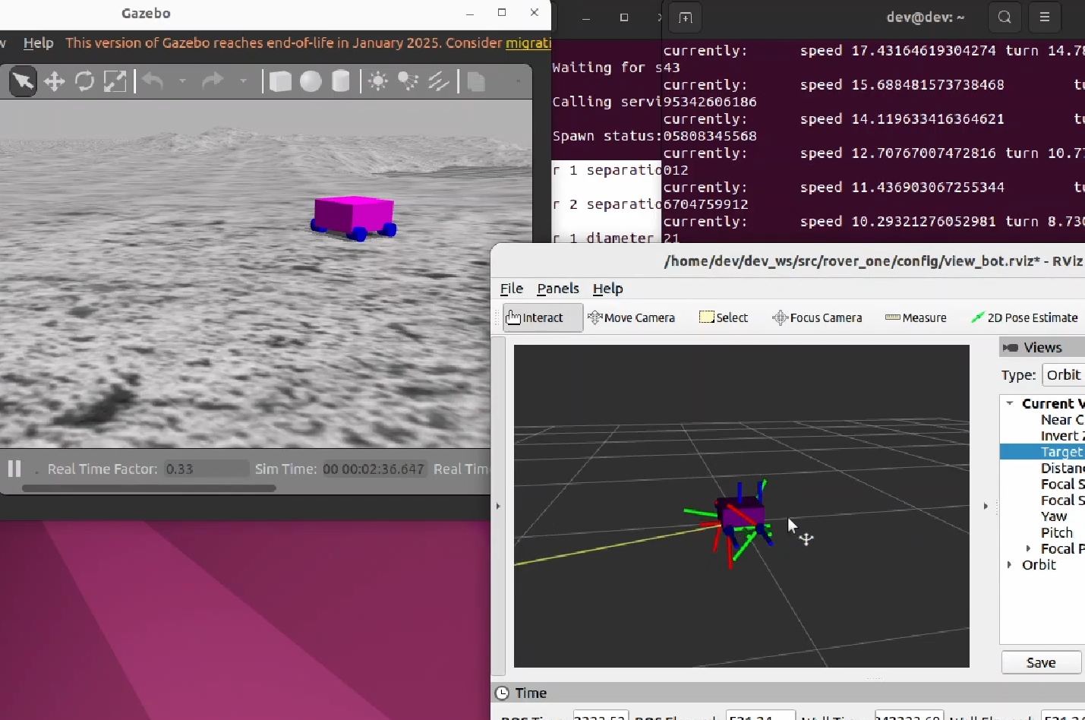Open the File menu in RViz

pyautogui.click(x=511, y=289)
